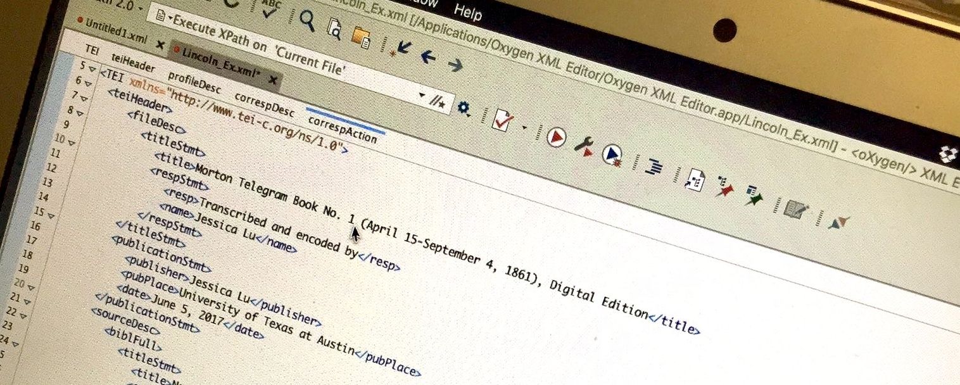
Task: Switch to the Untitled1.xml tab
Action: 116,32
